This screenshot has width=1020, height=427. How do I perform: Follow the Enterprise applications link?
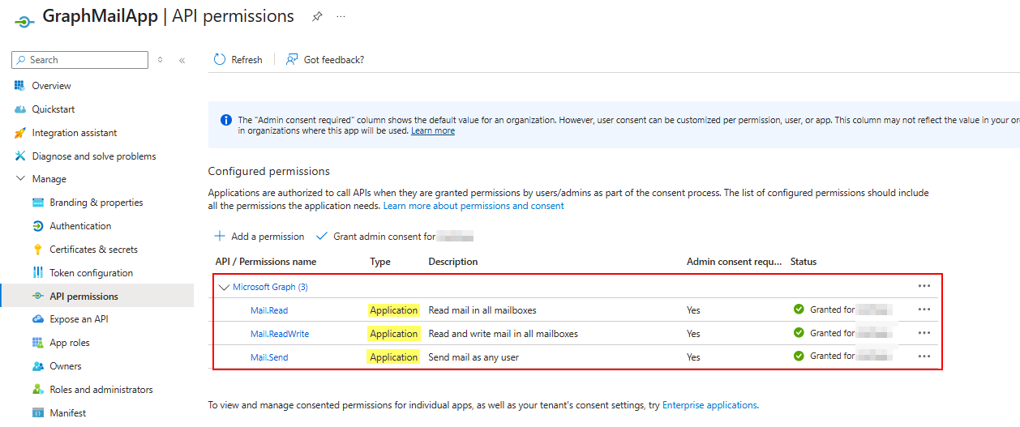(x=709, y=405)
